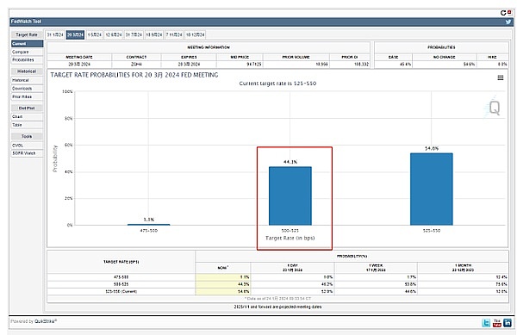The height and width of the screenshot is (335, 517).
Task: Click the refresh icon at top right
Action: [x=503, y=13]
